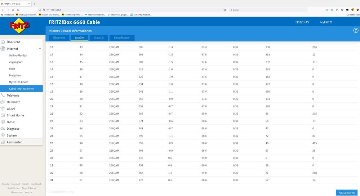Click the Suchen search field

tap(267, 10)
